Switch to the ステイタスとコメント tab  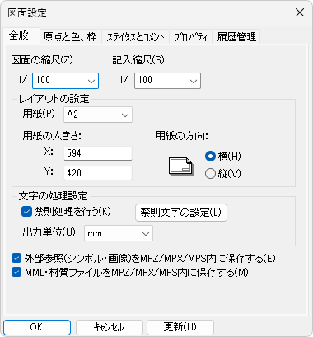[135, 37]
